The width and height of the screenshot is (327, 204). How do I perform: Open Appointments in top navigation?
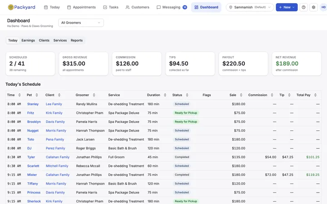81,7
